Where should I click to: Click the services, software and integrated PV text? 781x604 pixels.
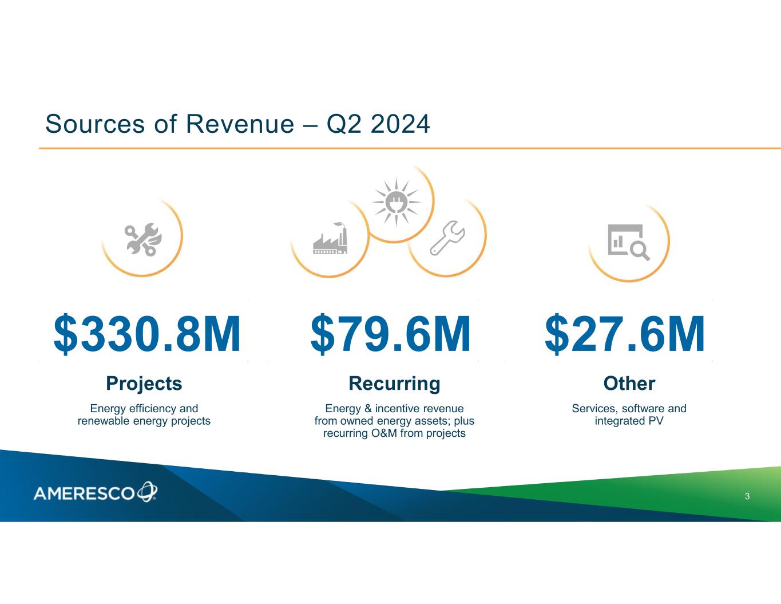629,414
